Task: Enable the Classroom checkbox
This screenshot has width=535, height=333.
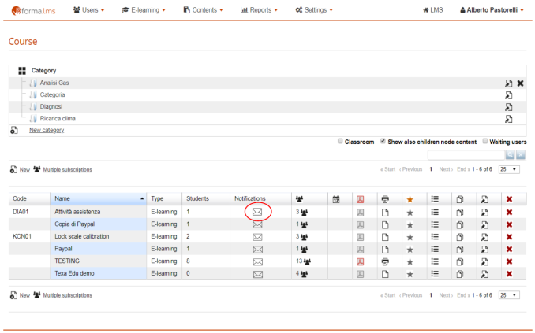Action: tap(340, 142)
